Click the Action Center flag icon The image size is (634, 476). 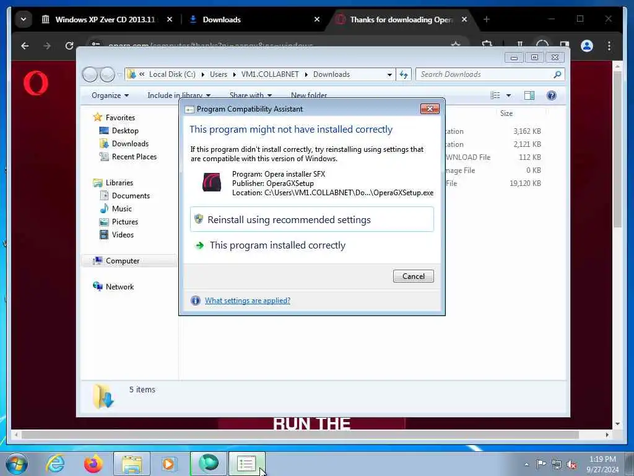[541, 464]
